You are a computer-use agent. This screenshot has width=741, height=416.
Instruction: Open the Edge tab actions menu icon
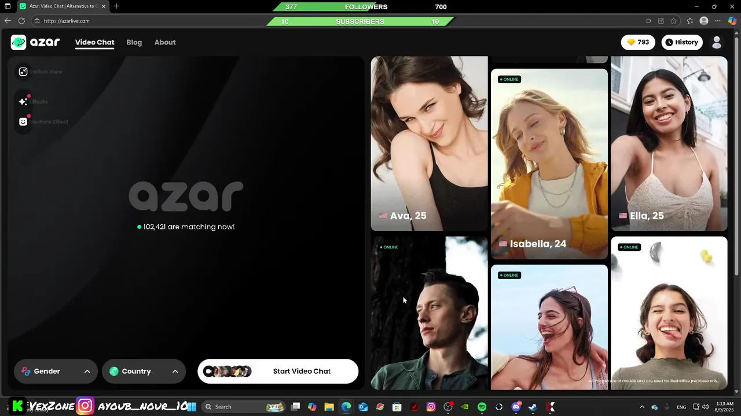8,6
